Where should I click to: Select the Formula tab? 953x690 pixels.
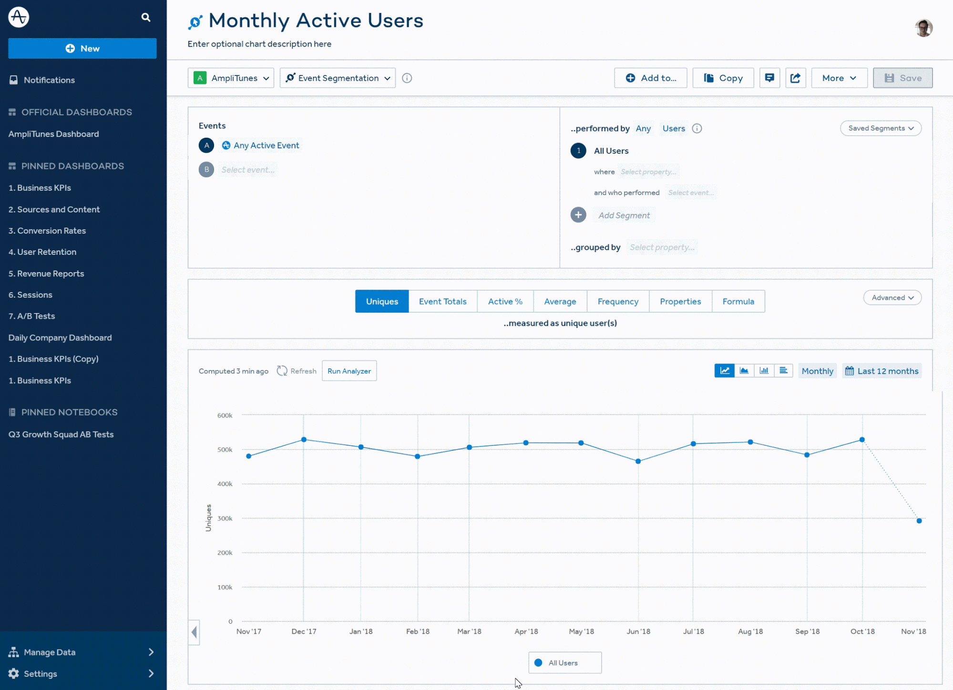(x=738, y=302)
